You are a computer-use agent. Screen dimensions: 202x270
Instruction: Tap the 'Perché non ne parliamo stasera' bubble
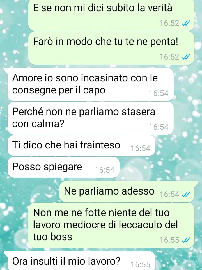coord(91,118)
